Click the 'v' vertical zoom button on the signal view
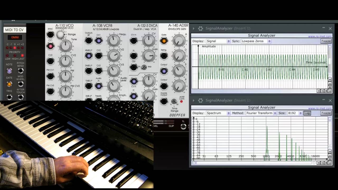This screenshot has width=338, height=190. [x=330, y=83]
